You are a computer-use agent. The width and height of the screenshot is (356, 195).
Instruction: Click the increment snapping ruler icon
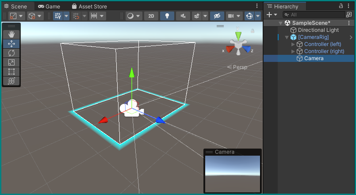pos(94,16)
